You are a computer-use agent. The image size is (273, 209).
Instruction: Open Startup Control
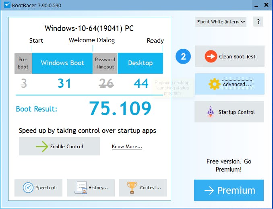pos(229,112)
